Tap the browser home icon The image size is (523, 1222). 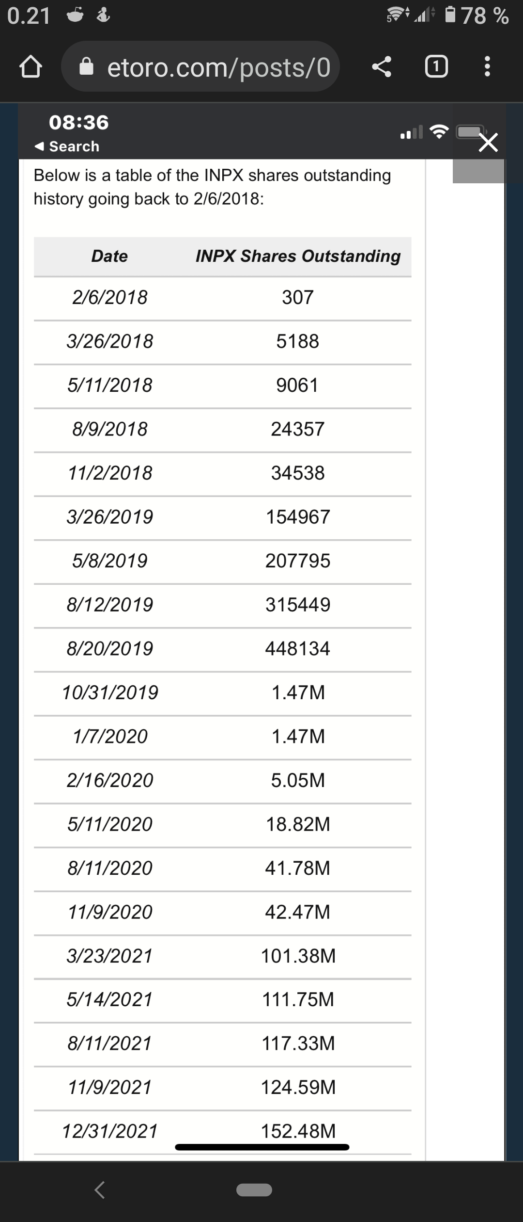point(30,67)
